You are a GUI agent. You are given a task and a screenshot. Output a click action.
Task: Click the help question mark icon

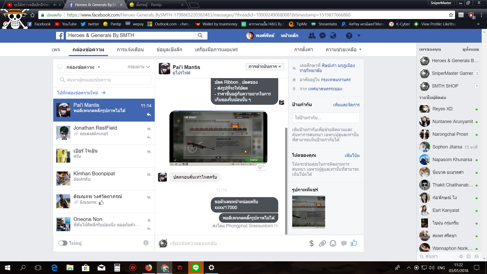tap(349, 36)
